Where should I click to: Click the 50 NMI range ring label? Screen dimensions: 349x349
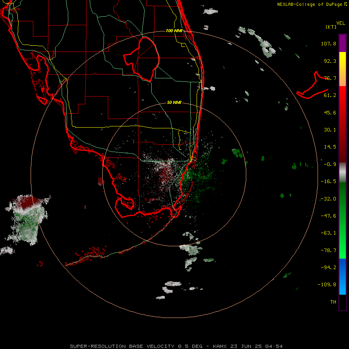coord(174,103)
